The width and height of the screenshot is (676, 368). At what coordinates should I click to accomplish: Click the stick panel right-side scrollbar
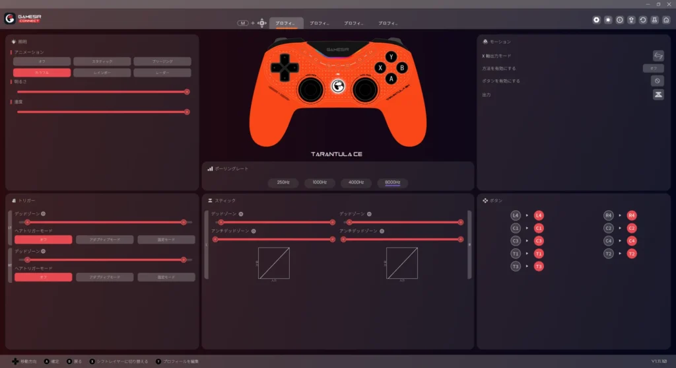(469, 244)
